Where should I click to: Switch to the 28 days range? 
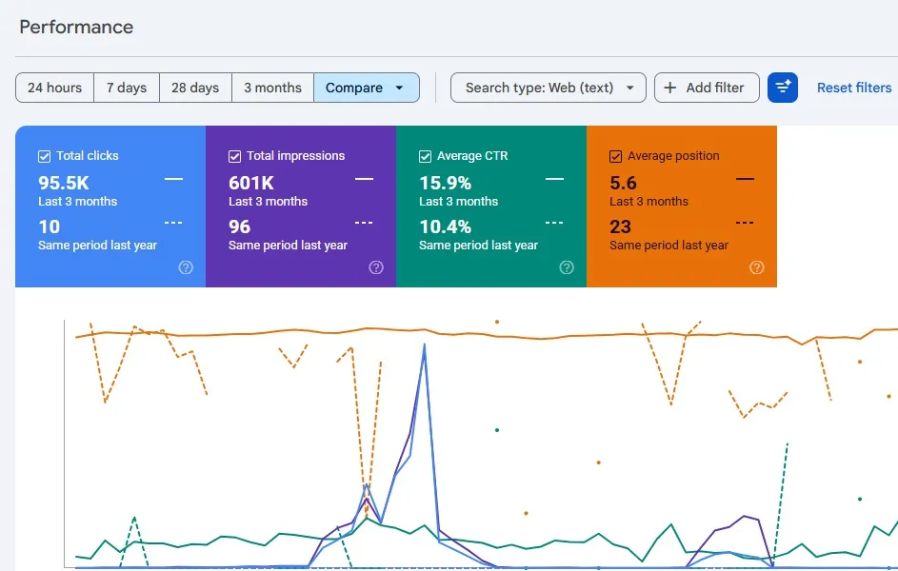point(195,88)
